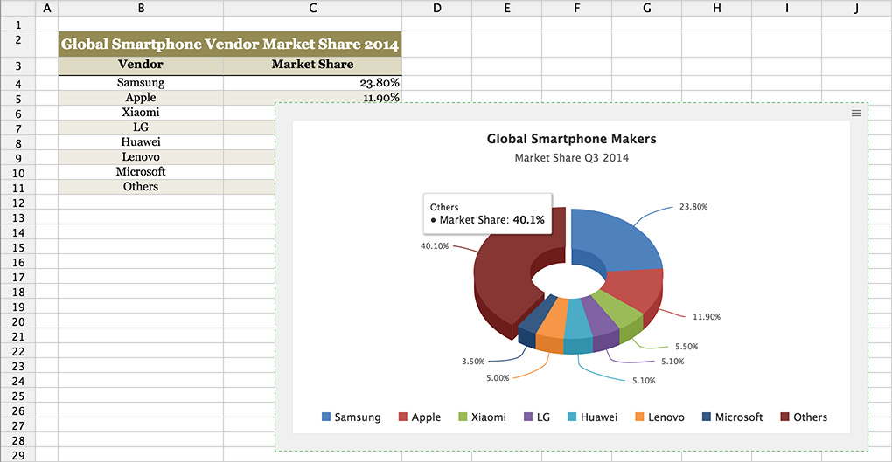
Task: Select column E header
Action: click(x=506, y=8)
